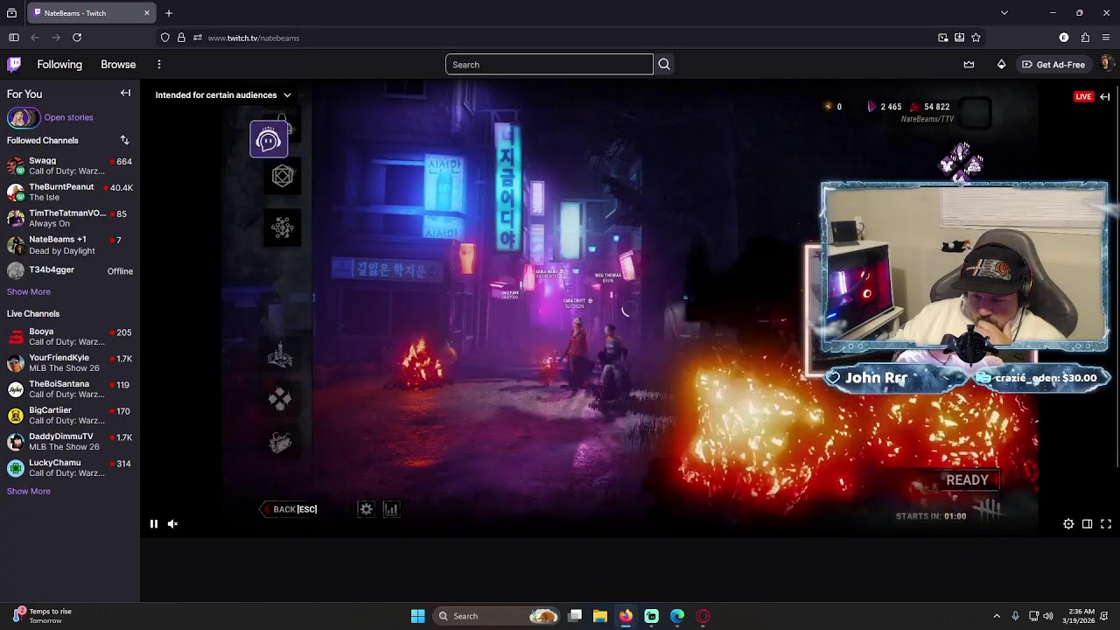Viewport: 1120px width, 630px height.
Task: Expand chat with collapse arrow
Action: [1105, 96]
